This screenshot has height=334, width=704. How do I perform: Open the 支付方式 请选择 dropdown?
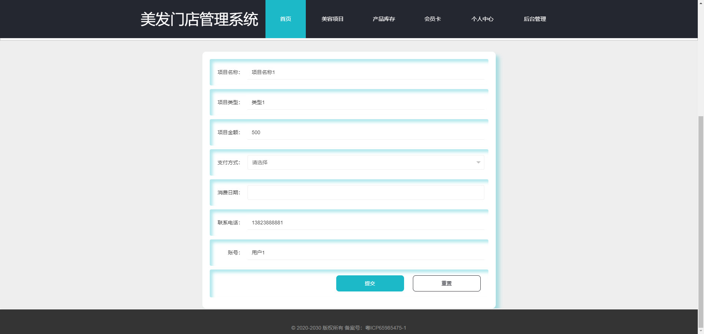[x=366, y=162]
